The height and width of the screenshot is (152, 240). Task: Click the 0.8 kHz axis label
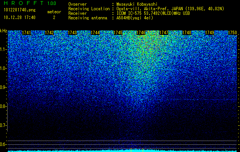(x=3, y=106)
